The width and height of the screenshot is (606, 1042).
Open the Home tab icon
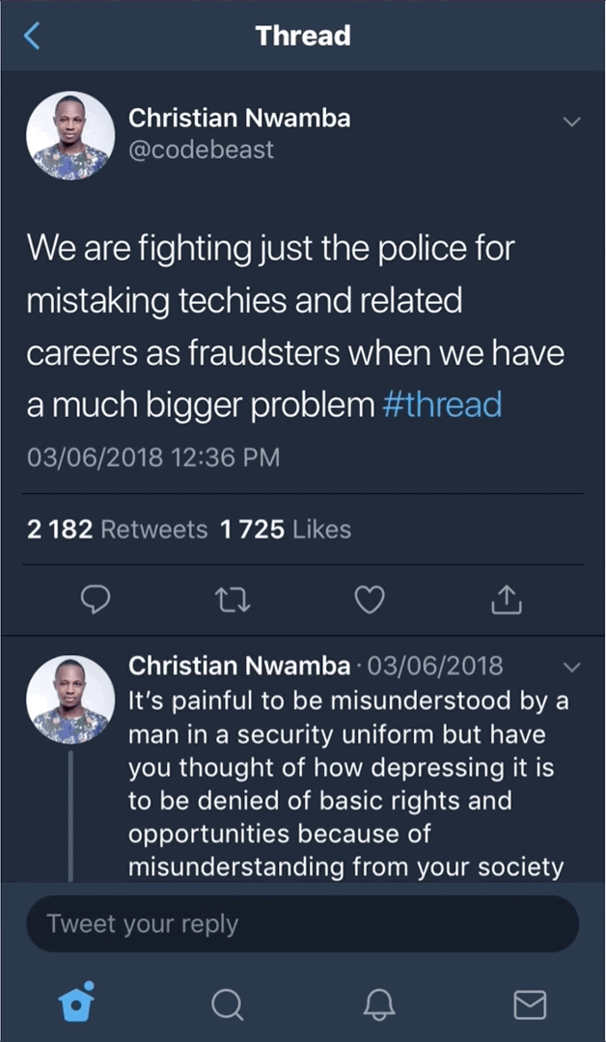pyautogui.click(x=75, y=1002)
